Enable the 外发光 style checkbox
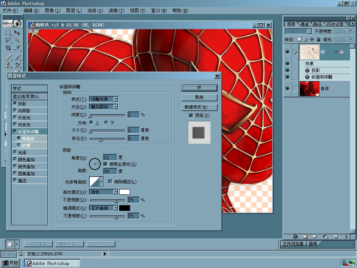The width and height of the screenshot is (357, 268). pos(15,117)
